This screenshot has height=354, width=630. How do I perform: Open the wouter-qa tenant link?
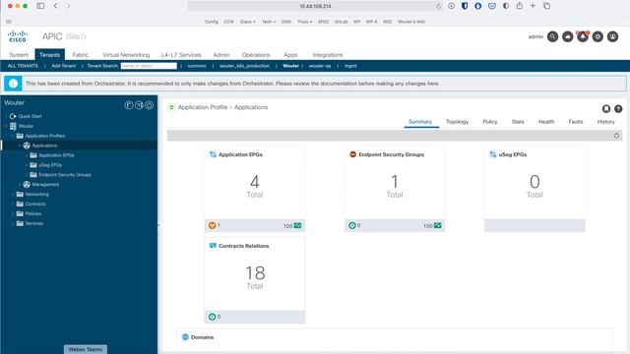pyautogui.click(x=320, y=66)
